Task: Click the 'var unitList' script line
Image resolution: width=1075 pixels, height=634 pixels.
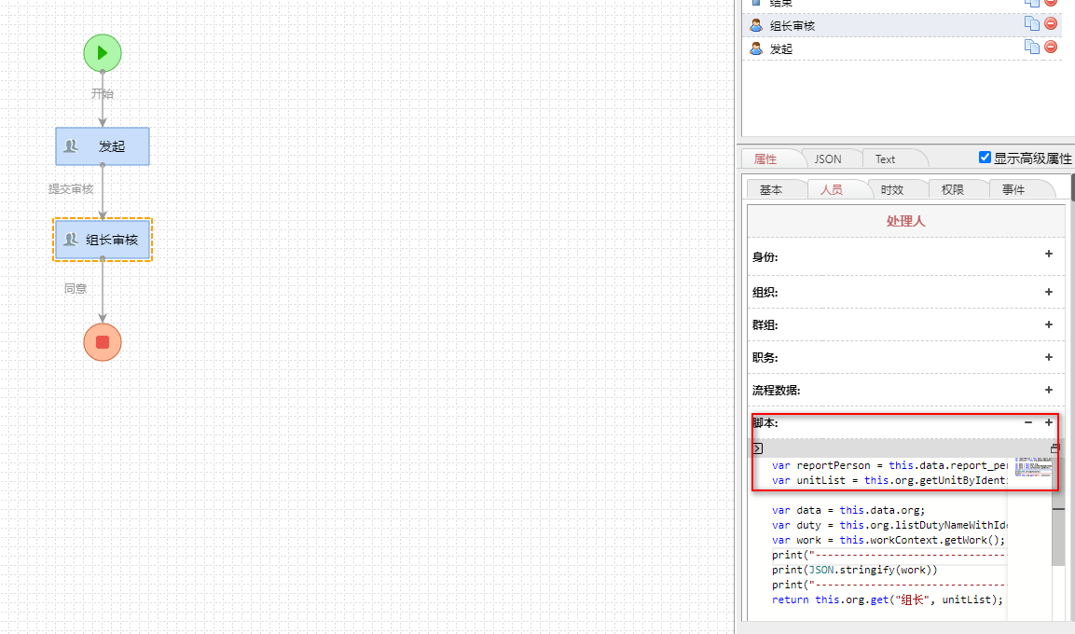Action: click(x=889, y=480)
